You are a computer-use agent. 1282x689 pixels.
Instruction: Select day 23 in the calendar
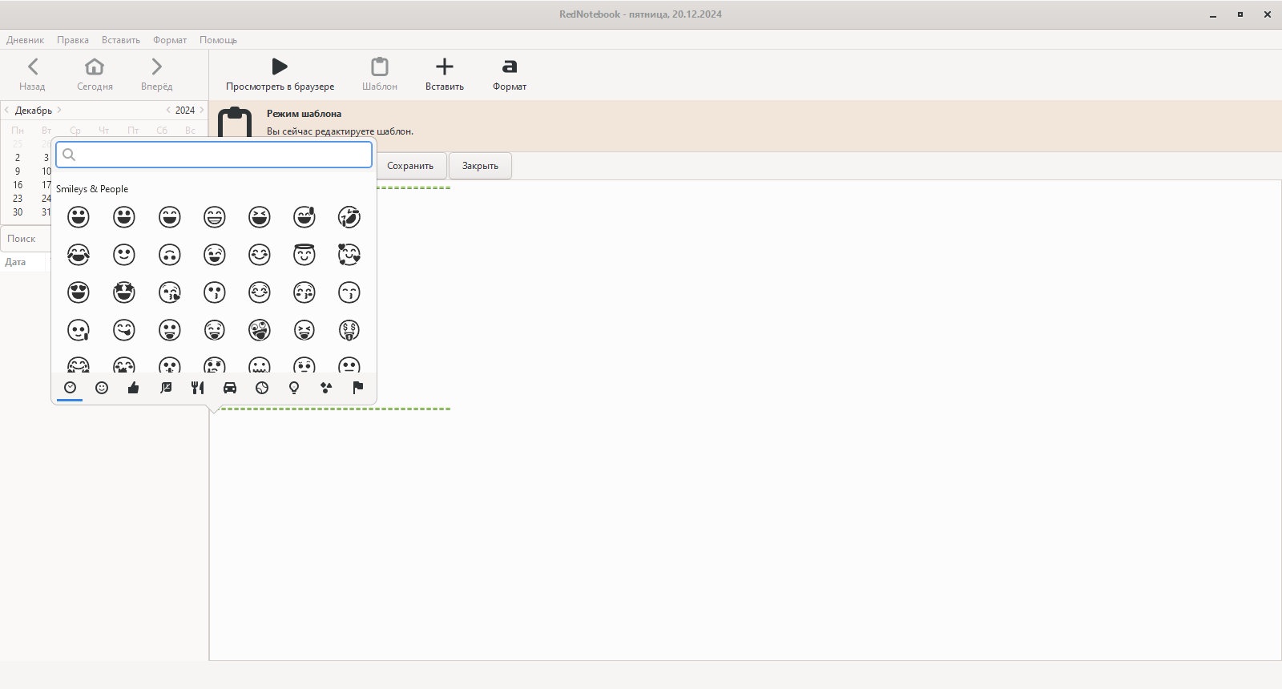pyautogui.click(x=18, y=199)
